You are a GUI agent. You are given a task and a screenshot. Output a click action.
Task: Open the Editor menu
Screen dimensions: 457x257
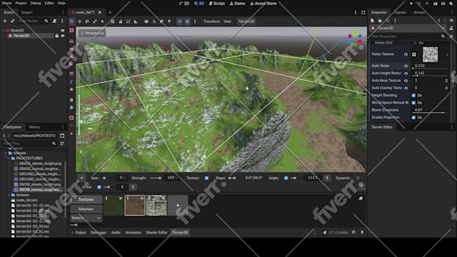click(49, 3)
